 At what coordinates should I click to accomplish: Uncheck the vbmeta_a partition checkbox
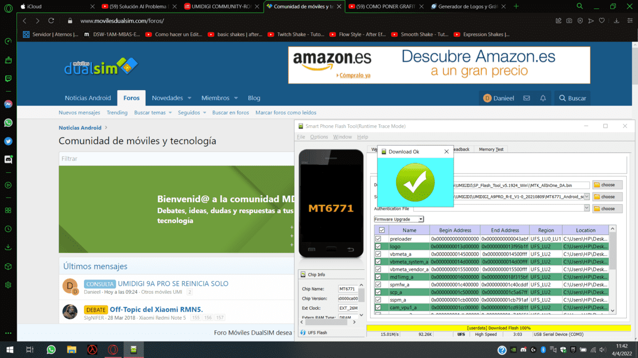tap(378, 254)
